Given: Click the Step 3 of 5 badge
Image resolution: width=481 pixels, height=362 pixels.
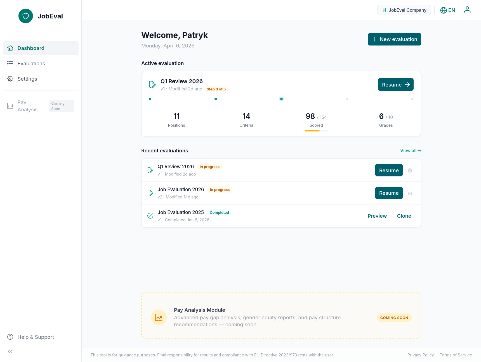Looking at the screenshot, I should [x=216, y=89].
